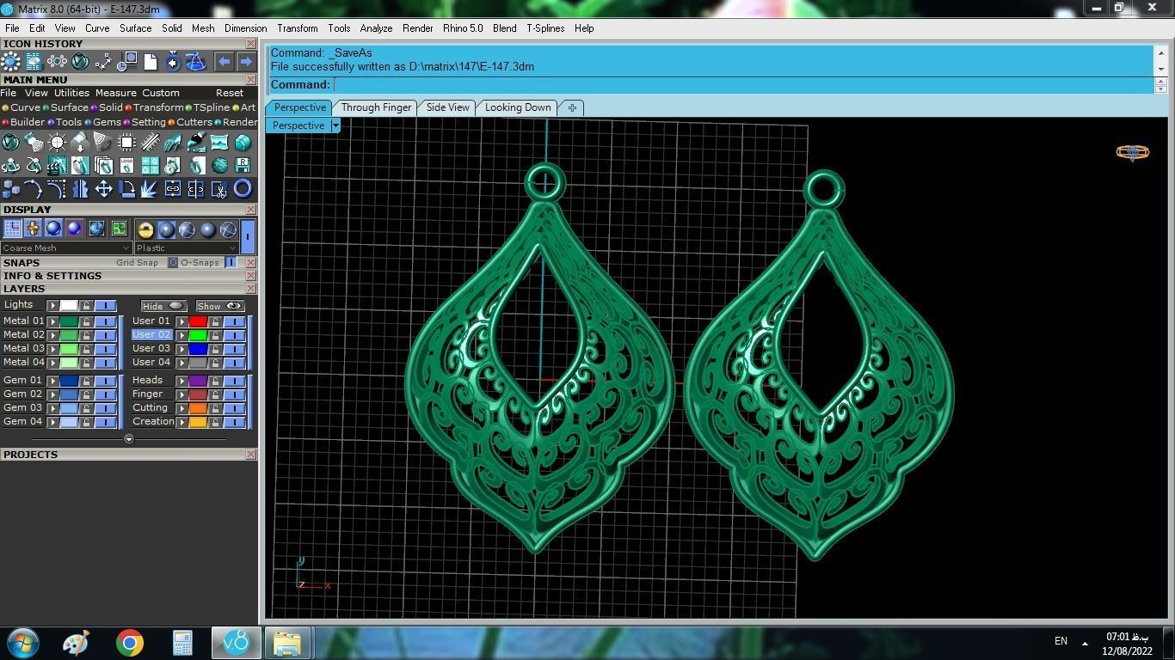Click the gem halo icon in Icon History
This screenshot has height=660, width=1175.
10,62
